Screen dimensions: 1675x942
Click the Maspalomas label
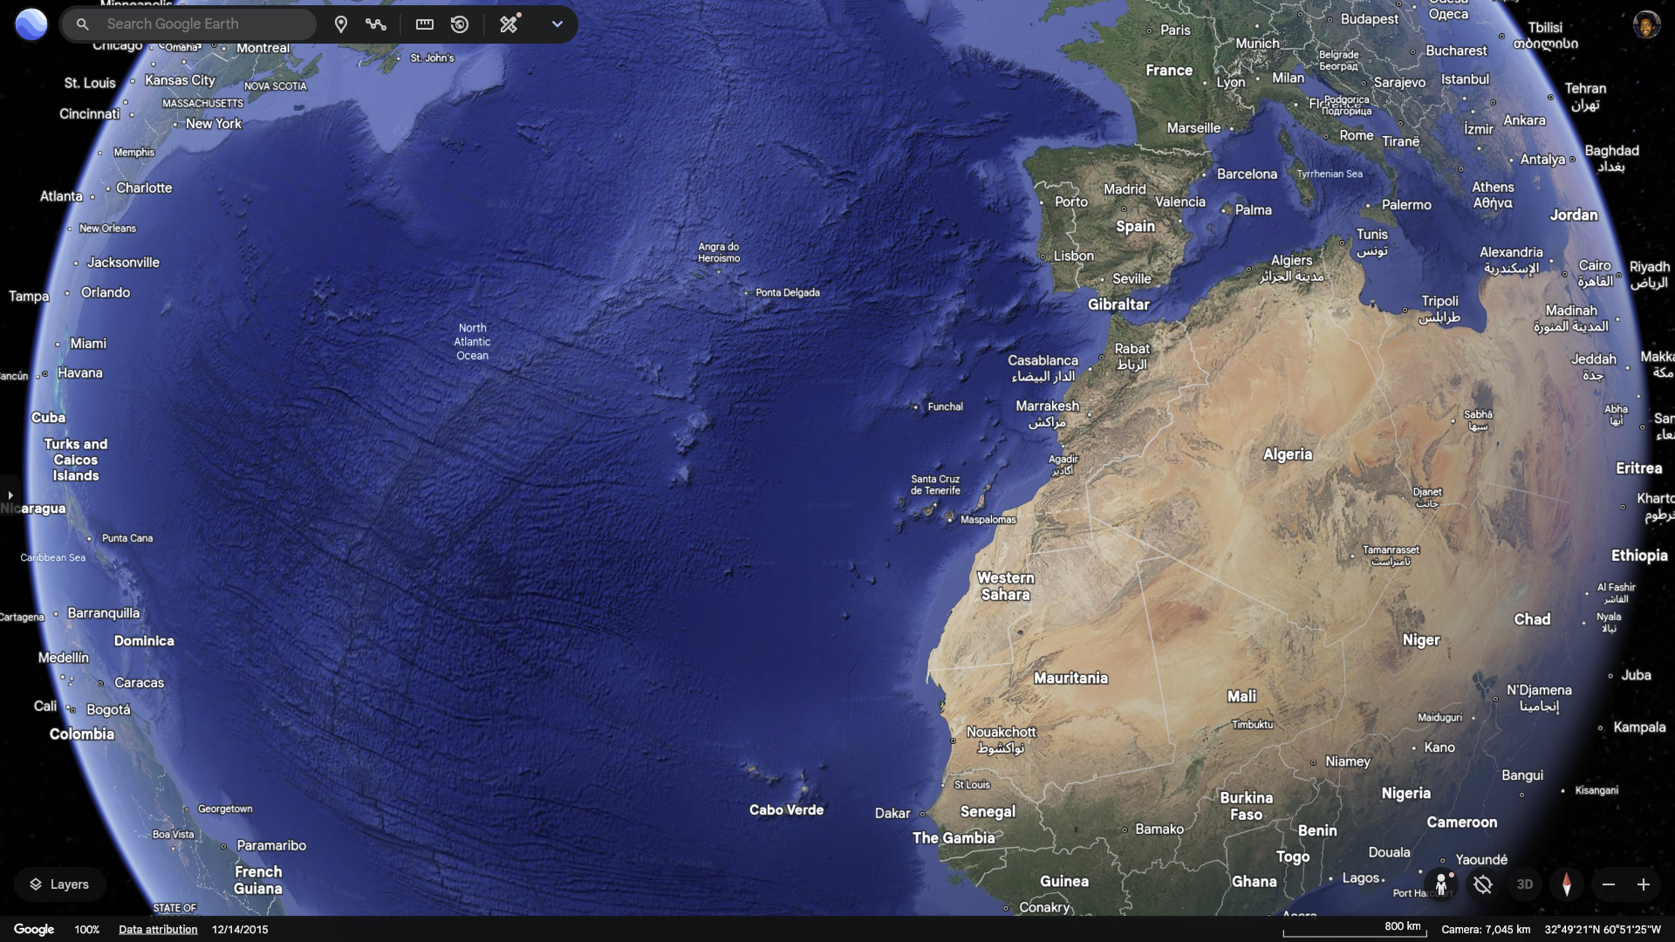point(988,520)
